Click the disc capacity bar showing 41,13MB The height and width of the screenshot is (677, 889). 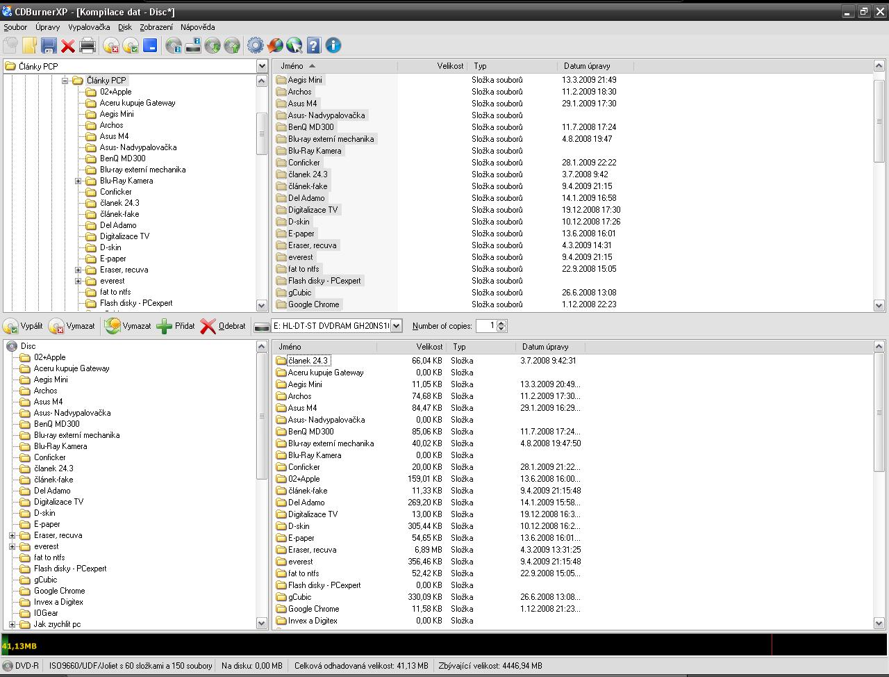coord(444,646)
